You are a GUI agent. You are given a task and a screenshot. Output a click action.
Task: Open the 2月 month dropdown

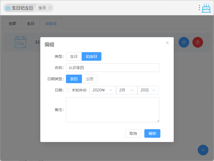click(127, 90)
